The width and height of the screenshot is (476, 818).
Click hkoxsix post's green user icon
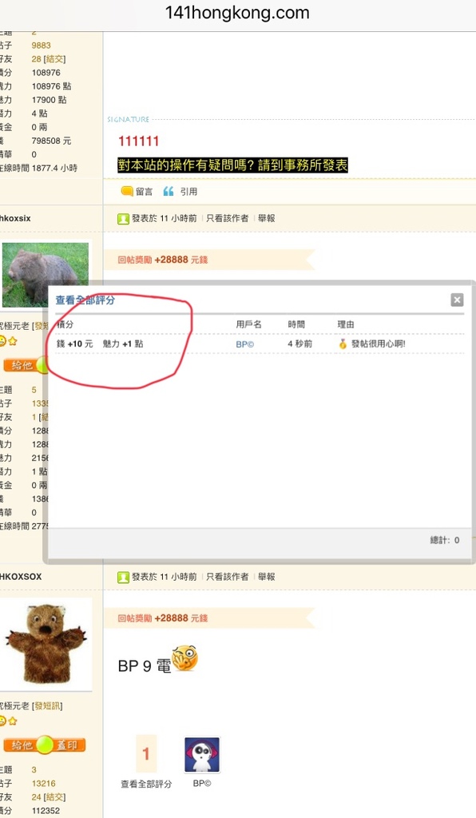tap(123, 219)
